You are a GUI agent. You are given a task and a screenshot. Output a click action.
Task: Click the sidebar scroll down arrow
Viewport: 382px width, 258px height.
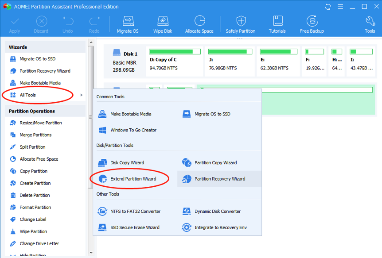91,253
